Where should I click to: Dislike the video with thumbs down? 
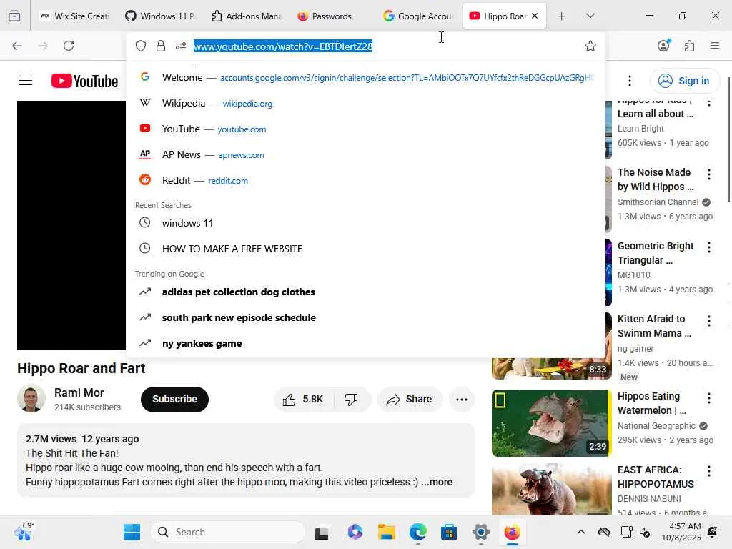[x=351, y=399]
